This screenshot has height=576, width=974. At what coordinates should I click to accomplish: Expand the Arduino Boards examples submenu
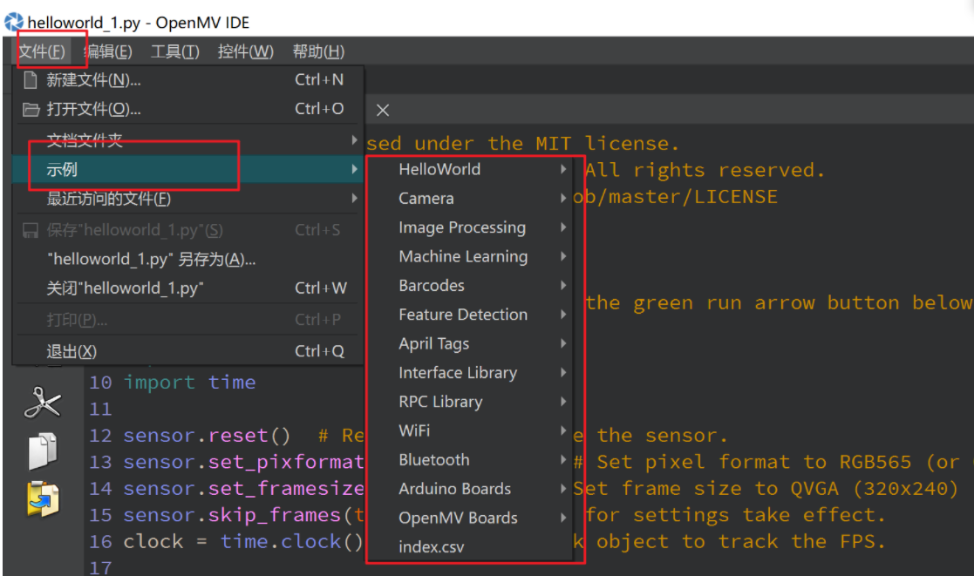pos(470,489)
